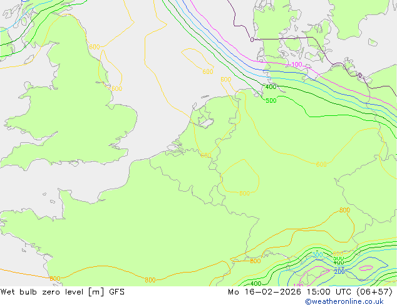Select the orange "800" label over central France
The height and width of the screenshot is (307, 397).
(150, 280)
